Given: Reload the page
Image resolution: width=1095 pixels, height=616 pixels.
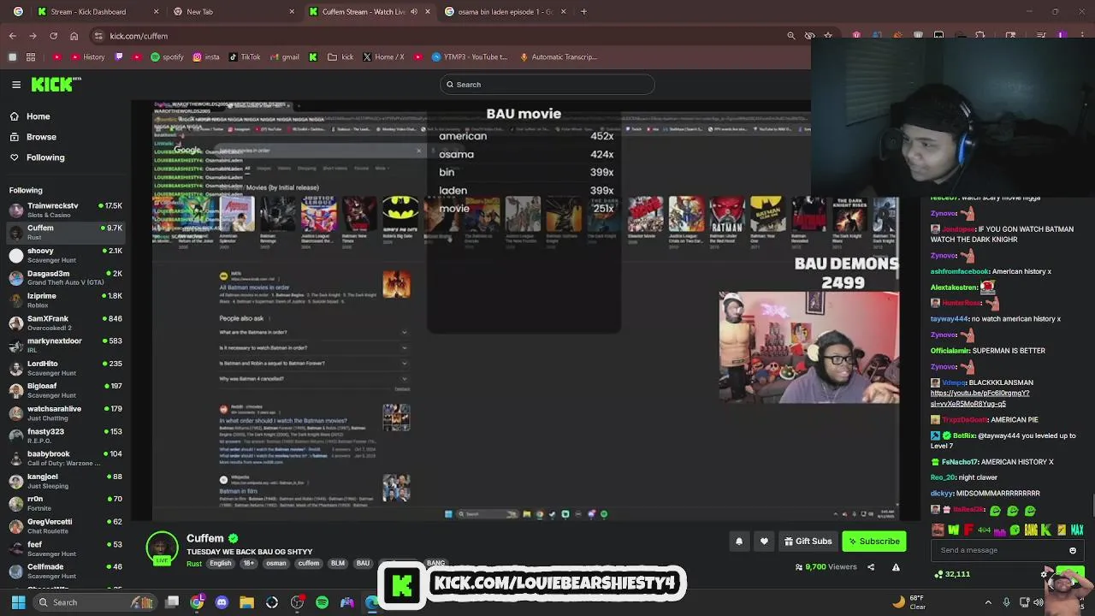Looking at the screenshot, I should (x=53, y=36).
